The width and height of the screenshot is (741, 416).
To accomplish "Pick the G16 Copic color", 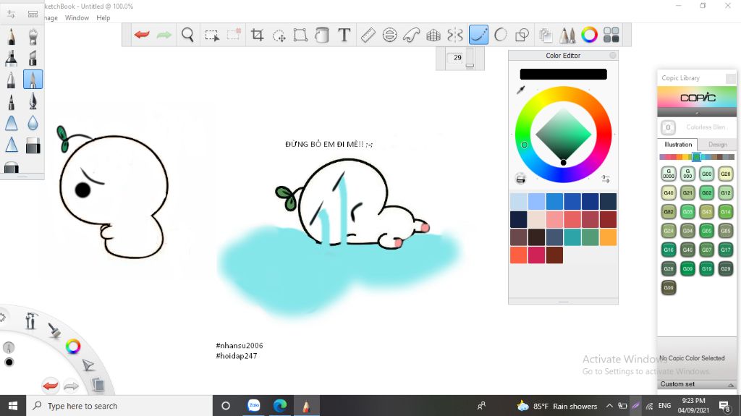I will 668,250.
